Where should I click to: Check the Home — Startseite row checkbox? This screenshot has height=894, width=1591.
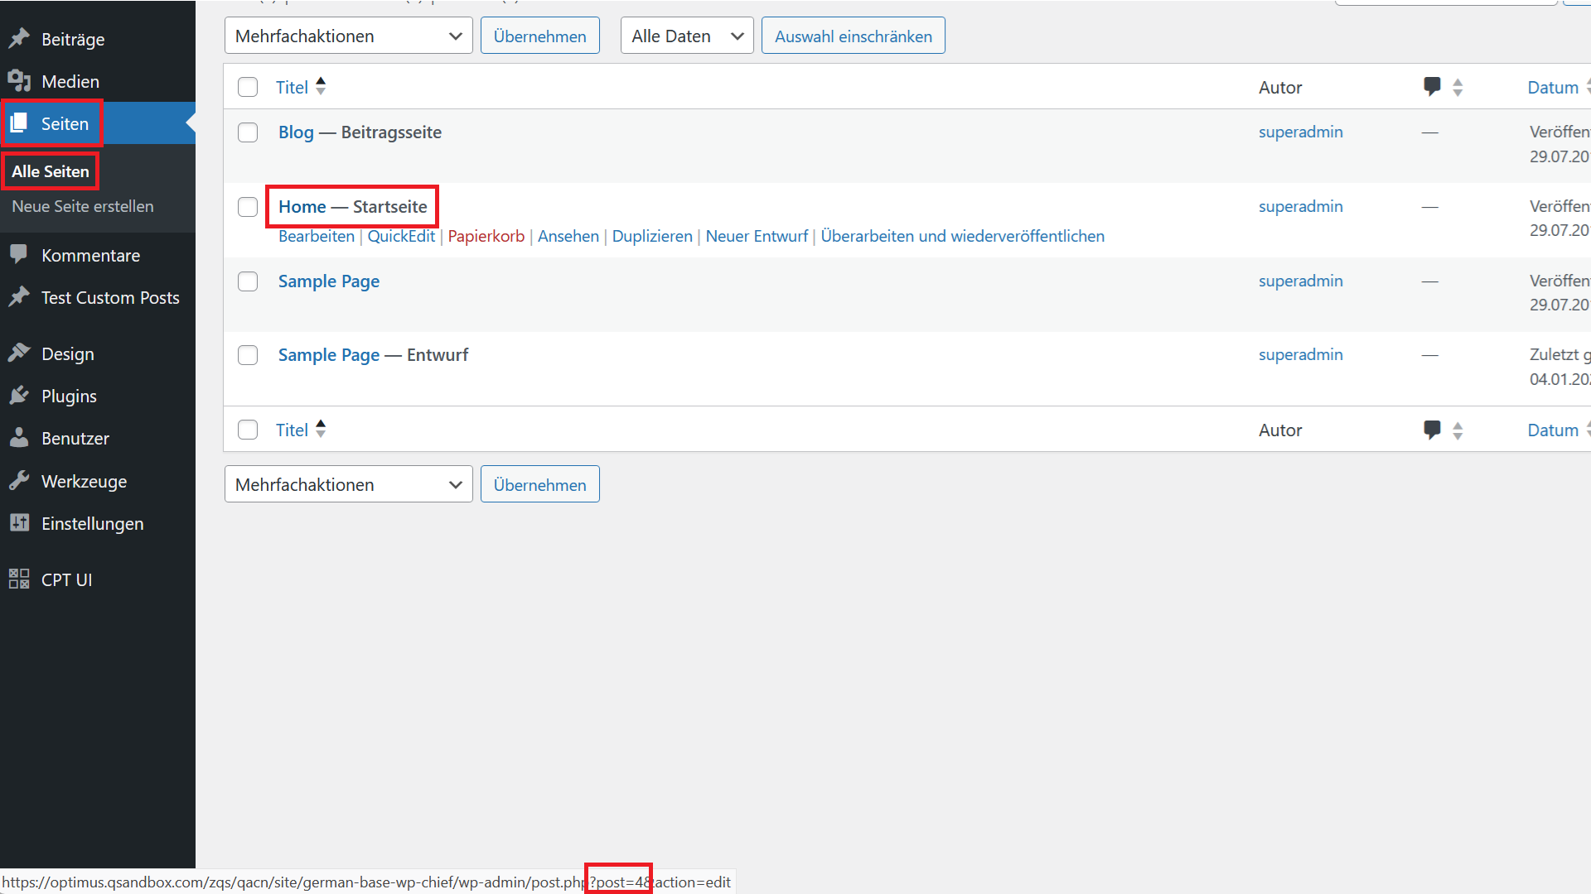[x=248, y=207]
